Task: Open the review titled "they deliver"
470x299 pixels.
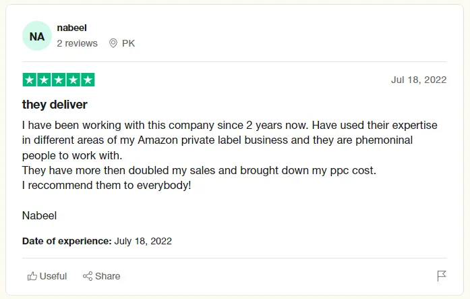Action: [55, 105]
